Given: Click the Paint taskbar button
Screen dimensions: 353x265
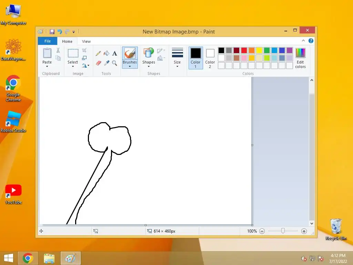Looking at the screenshot, I should (x=70, y=258).
